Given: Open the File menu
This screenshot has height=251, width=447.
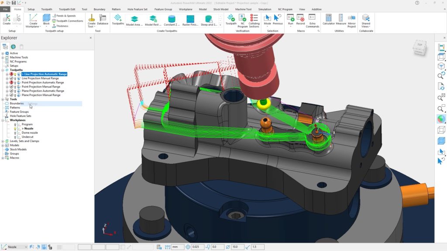Looking at the screenshot, I should (5, 9).
